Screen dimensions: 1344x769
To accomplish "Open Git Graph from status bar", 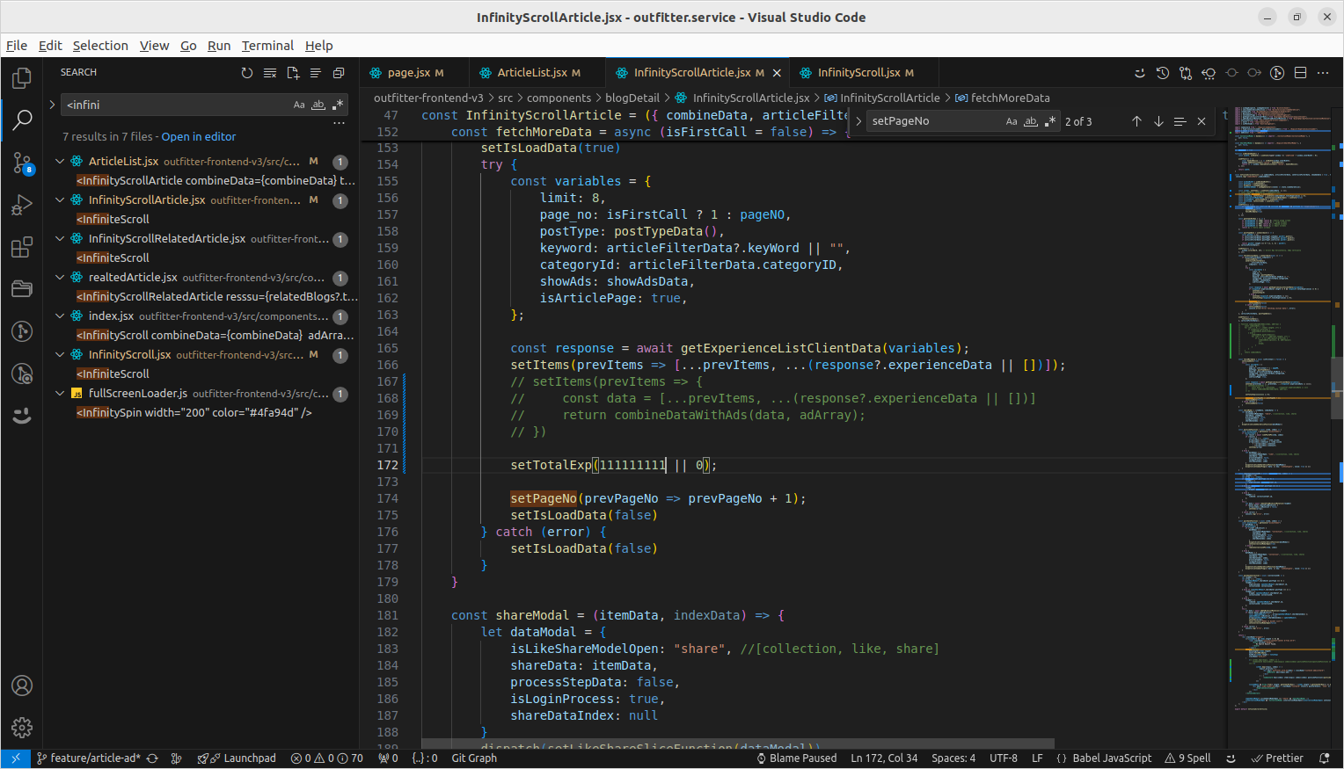I will 474,758.
